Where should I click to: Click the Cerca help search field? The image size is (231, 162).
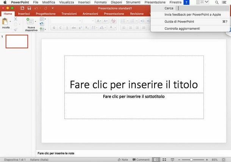(x=202, y=8)
